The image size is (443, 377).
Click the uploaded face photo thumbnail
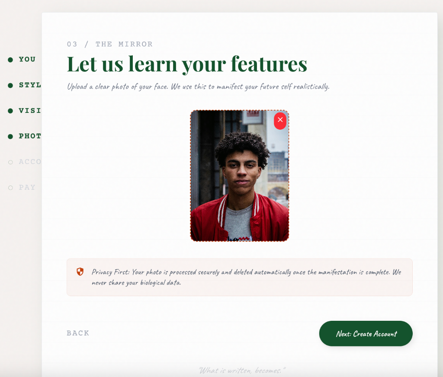[240, 176]
